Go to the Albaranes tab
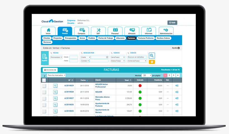 point(120,38)
